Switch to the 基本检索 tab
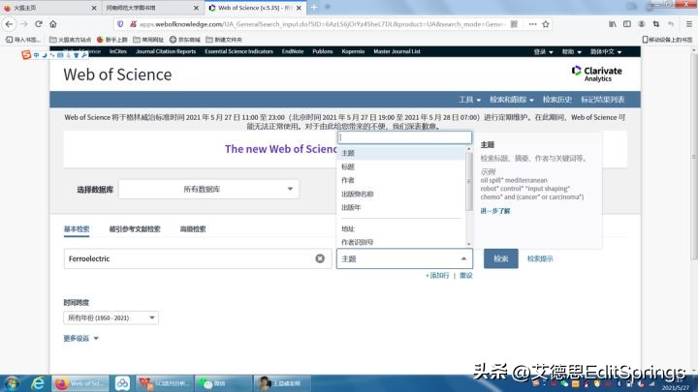The height and width of the screenshot is (392, 698). click(x=77, y=228)
